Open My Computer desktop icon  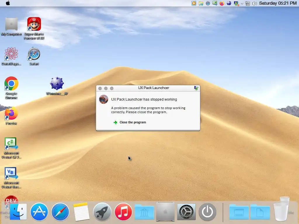click(x=11, y=27)
